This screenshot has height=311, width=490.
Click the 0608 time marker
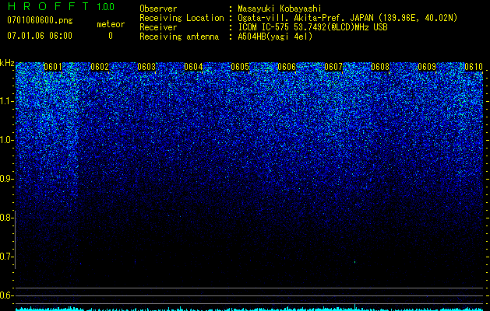tap(380, 67)
